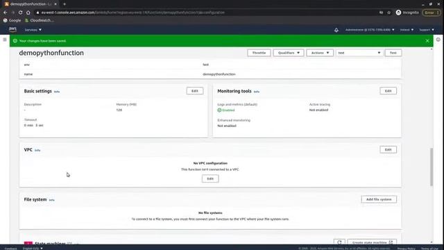Click the Test button
This screenshot has height=250, width=444.
393,53
